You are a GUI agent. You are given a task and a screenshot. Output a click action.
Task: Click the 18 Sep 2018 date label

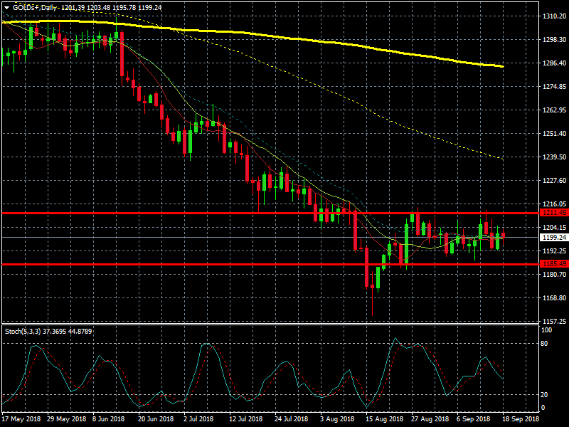pyautogui.click(x=521, y=420)
